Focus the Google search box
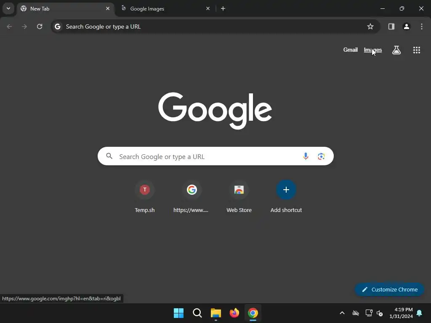 tap(215, 156)
